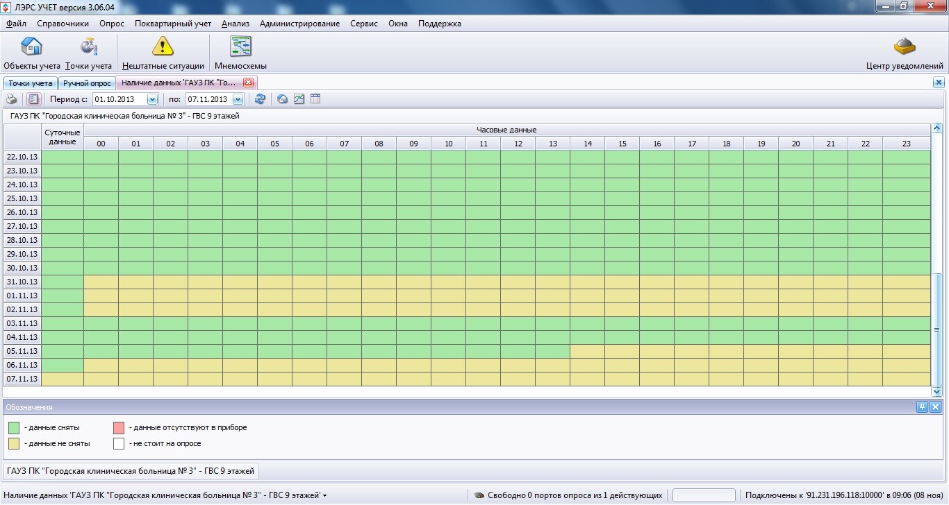Click the port status icon in the status bar
Screen dimensions: 949x505
pos(479,495)
